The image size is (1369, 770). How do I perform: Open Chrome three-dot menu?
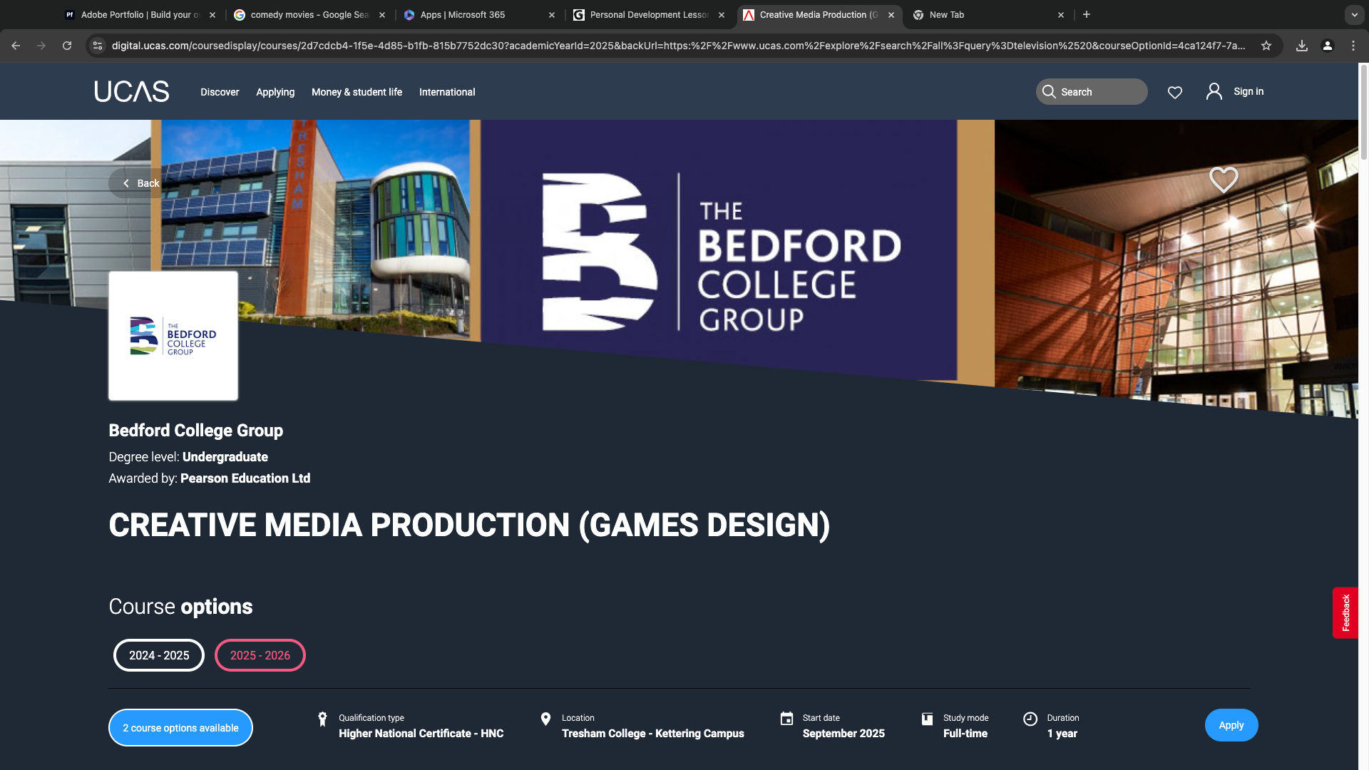coord(1353,46)
